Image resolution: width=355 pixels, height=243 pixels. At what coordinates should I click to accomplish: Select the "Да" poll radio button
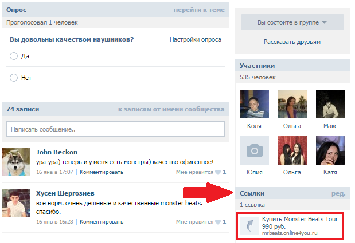click(14, 56)
